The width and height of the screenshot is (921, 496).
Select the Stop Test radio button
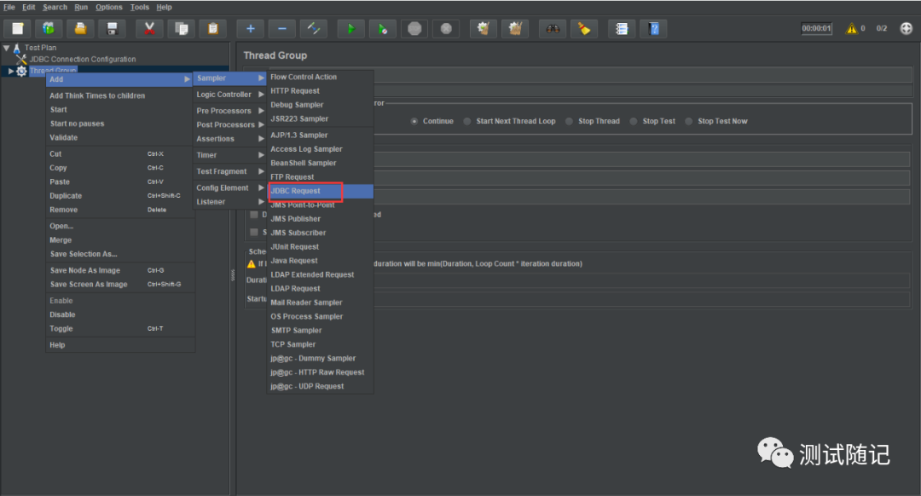(633, 121)
